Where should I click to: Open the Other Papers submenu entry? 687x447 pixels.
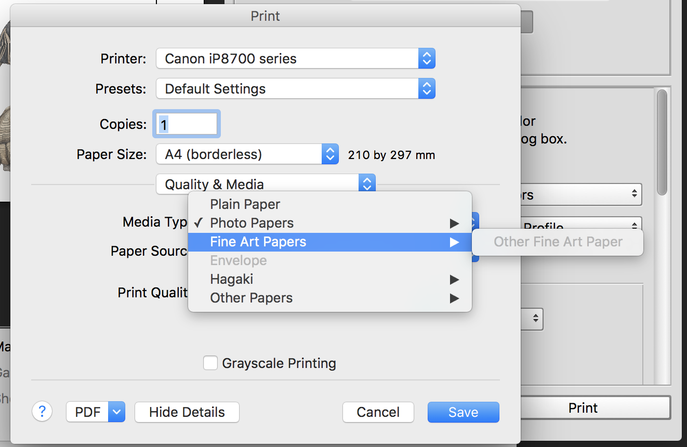[251, 298]
